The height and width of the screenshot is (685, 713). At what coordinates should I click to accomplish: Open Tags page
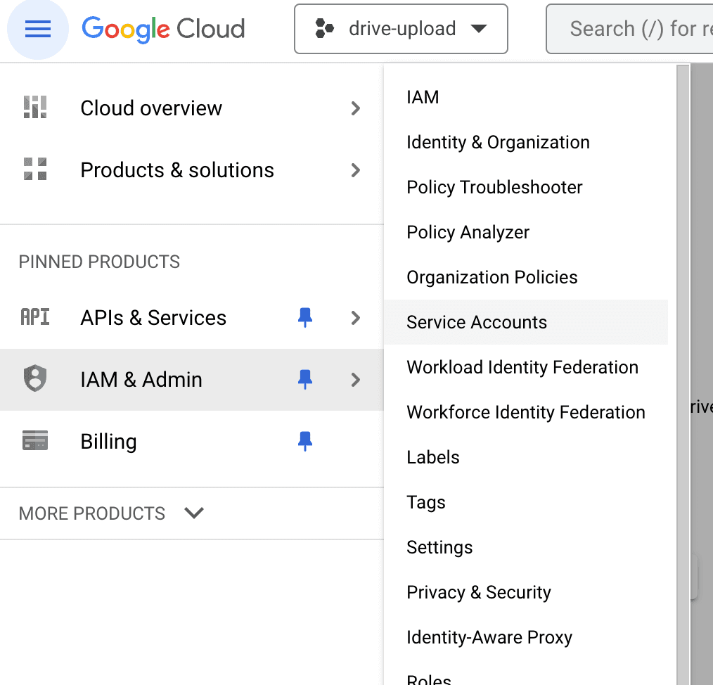tap(526, 502)
